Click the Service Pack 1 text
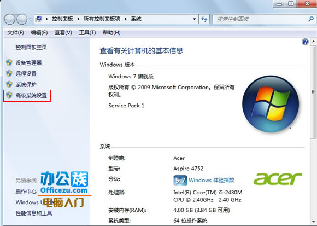Viewport: 317px width, 226px height. [x=126, y=106]
